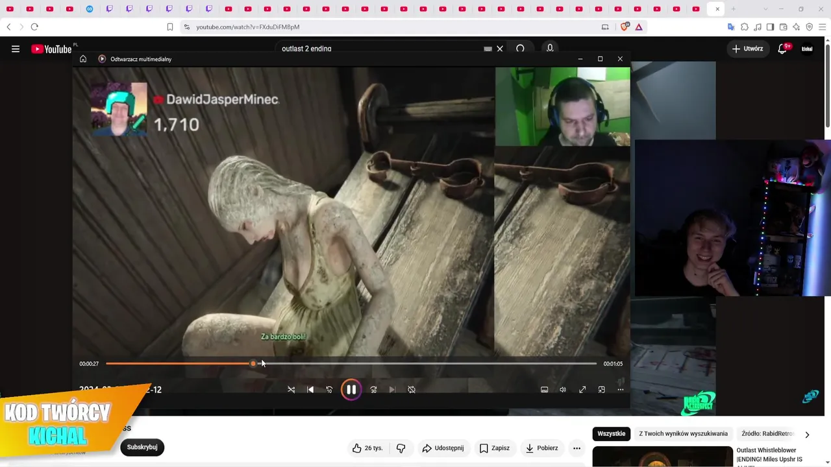Screen dimensions: 831x467
Task: Click the Utwórz create button
Action: coord(748,49)
